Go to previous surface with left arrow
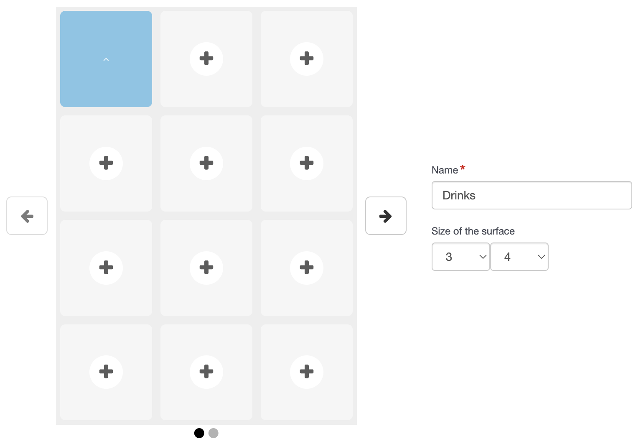 pos(27,216)
